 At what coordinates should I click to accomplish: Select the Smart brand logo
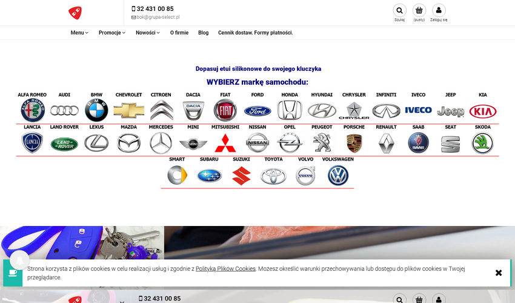pyautogui.click(x=178, y=175)
